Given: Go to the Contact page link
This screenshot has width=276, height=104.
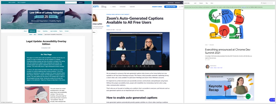Looking at the screenshot, I should pyautogui.click(x=67, y=31).
